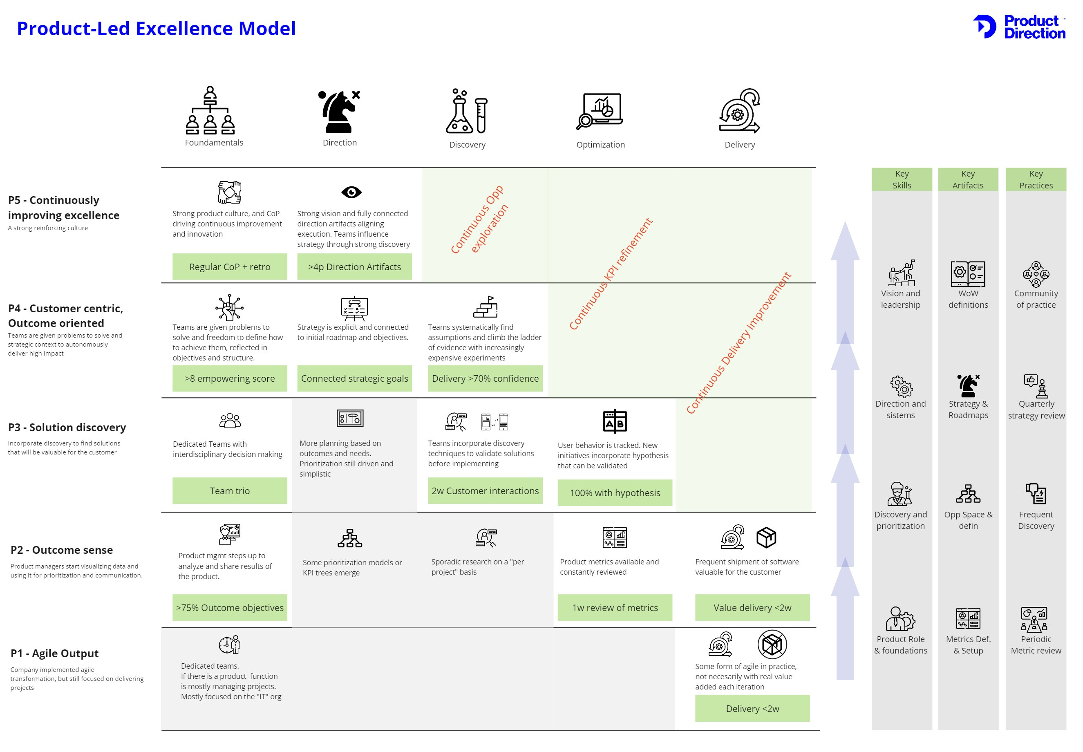Click the >75% Outcome objectives box

[x=229, y=607]
